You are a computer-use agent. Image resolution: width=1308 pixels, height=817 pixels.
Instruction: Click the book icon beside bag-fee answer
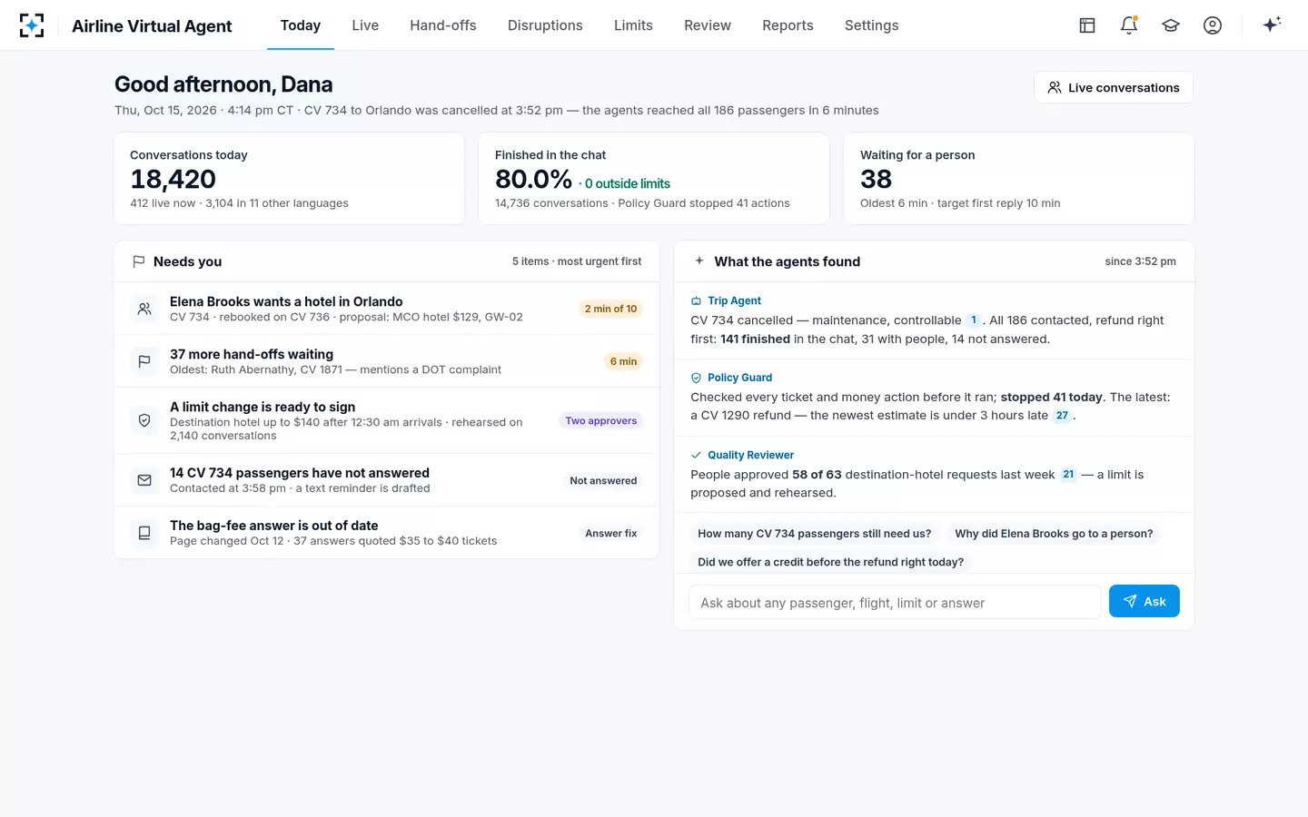pyautogui.click(x=144, y=533)
